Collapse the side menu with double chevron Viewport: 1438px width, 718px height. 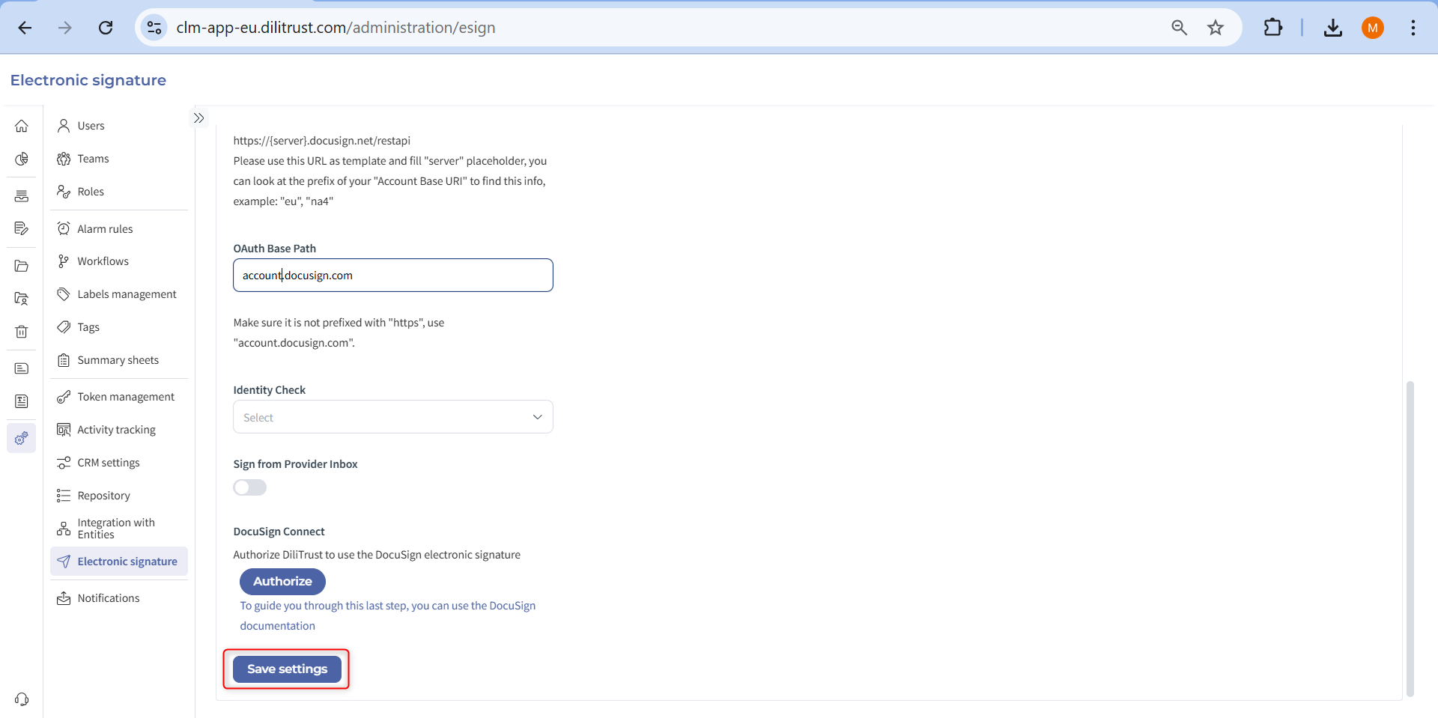tap(198, 118)
